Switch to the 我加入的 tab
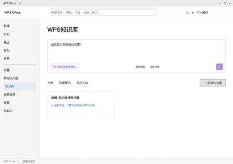This screenshot has height=164, width=233. (82, 83)
